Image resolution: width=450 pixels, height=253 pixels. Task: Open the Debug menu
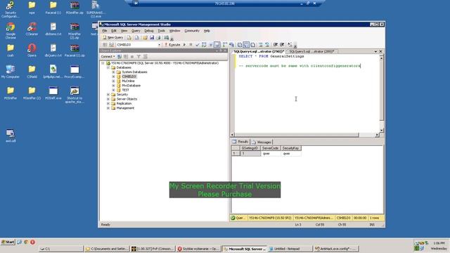coord(148,31)
